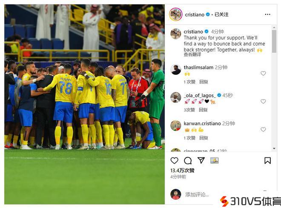Save post using the bookmark icon
The image size is (281, 208).
tap(267, 160)
